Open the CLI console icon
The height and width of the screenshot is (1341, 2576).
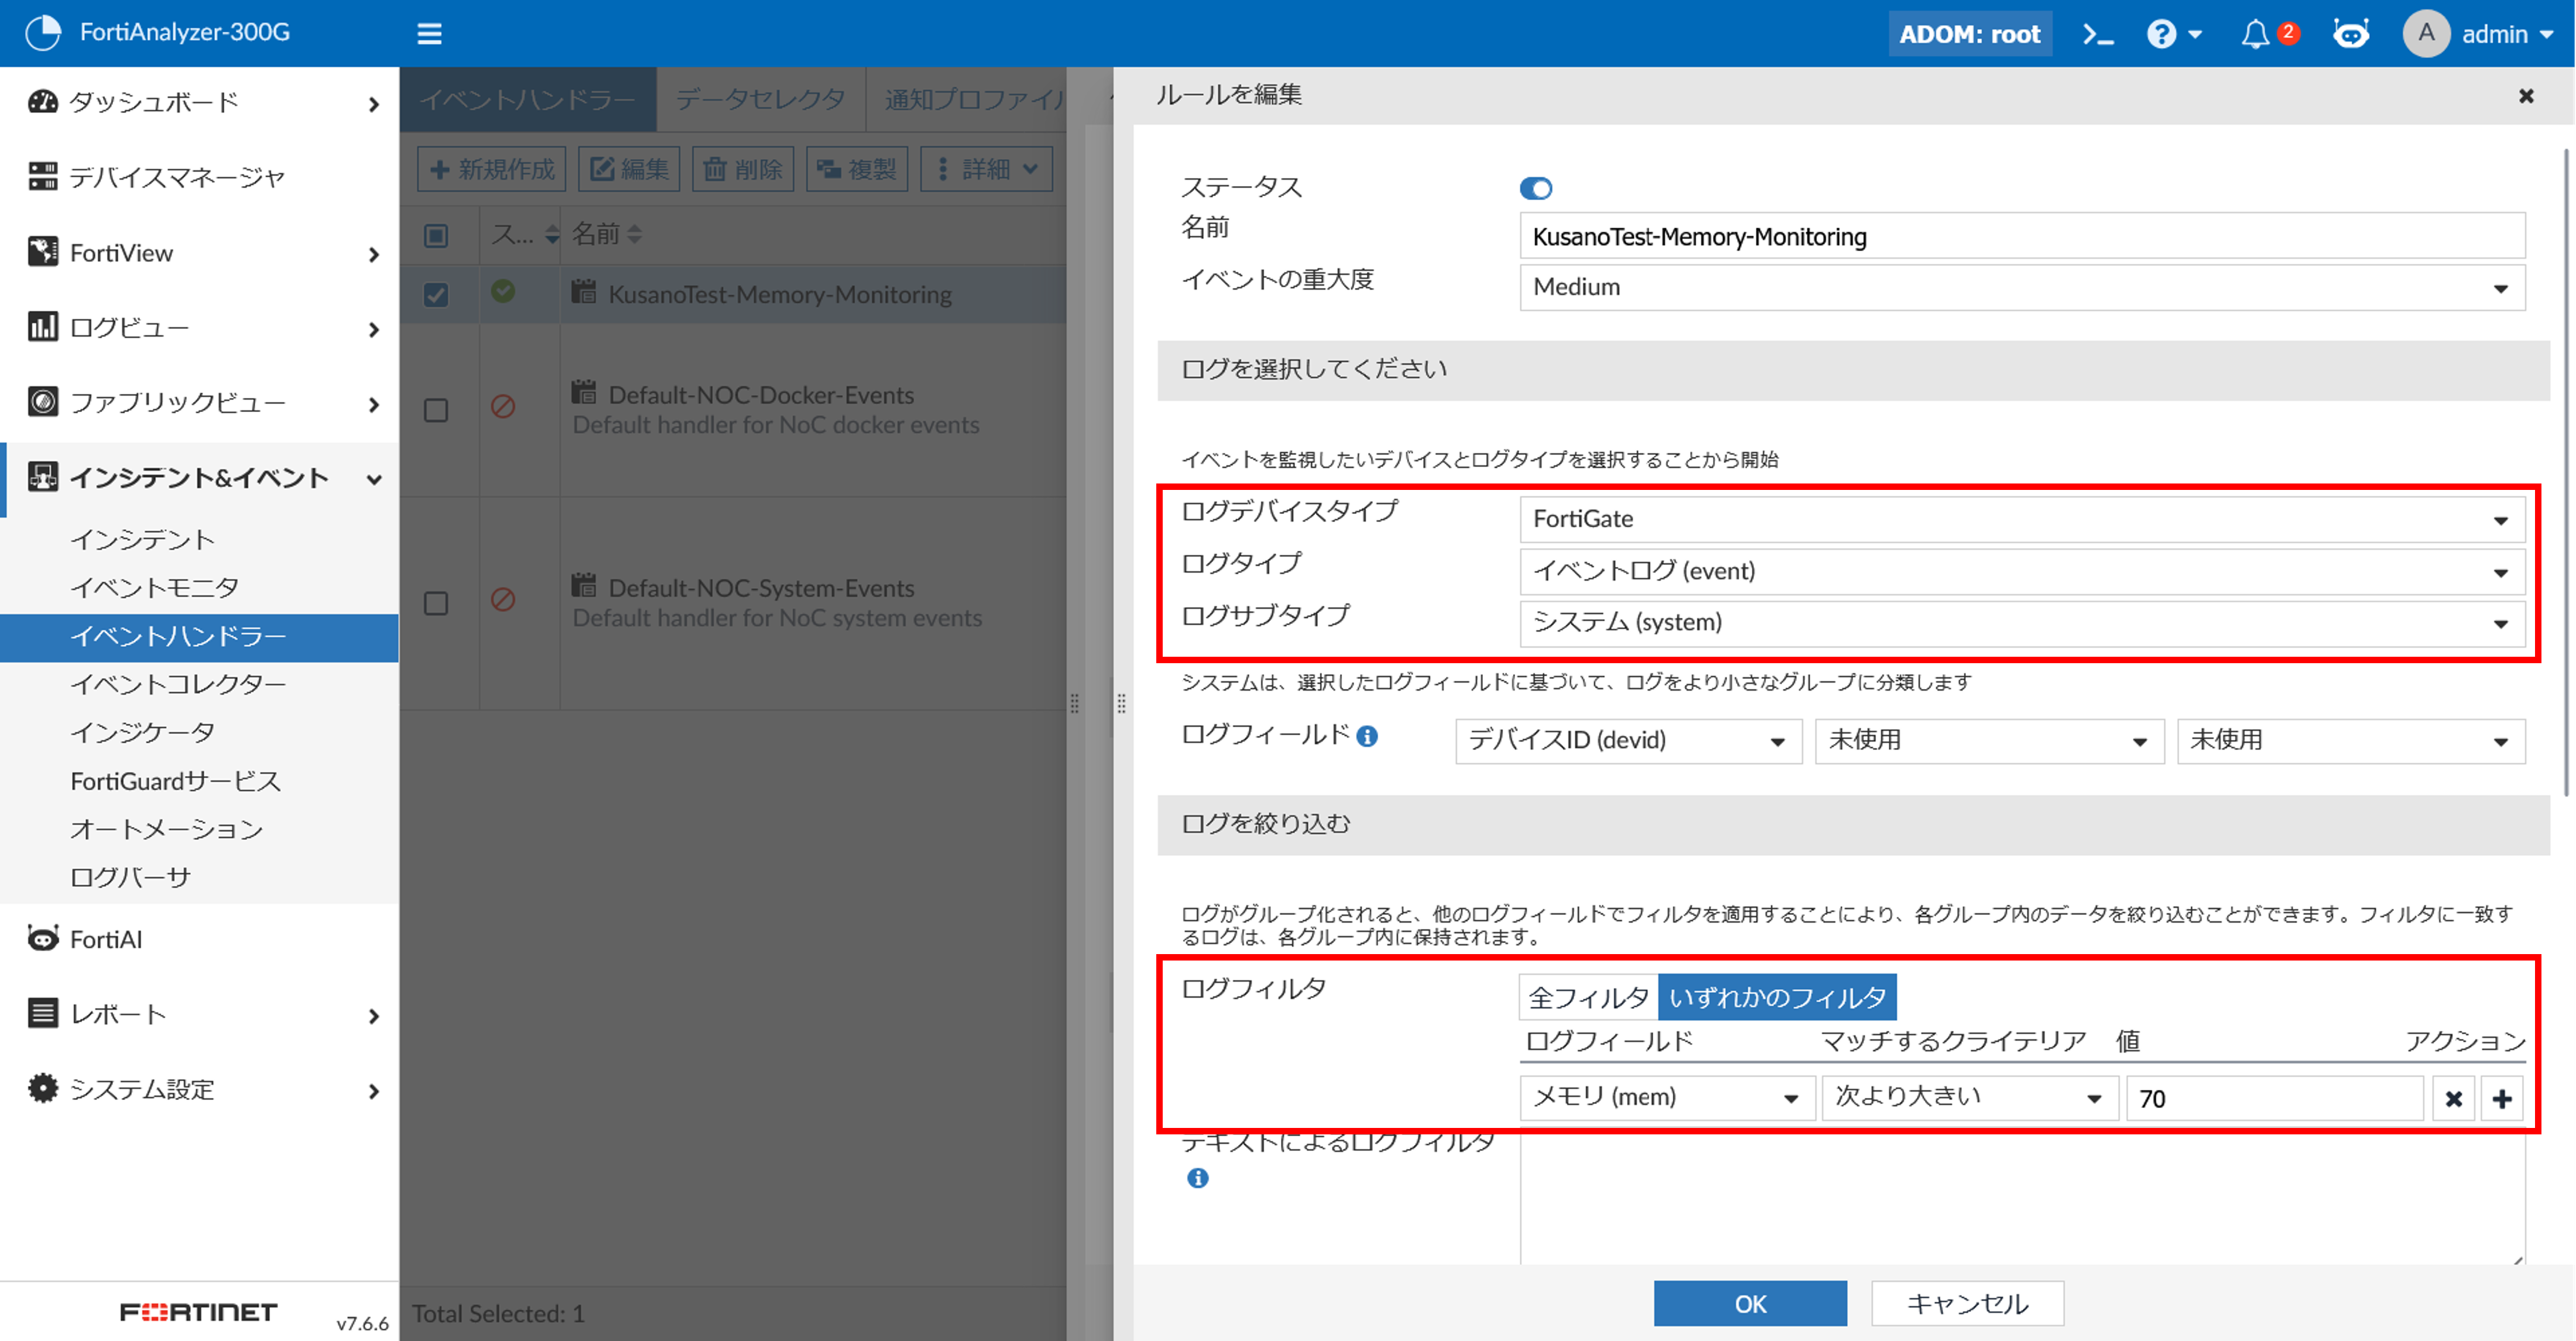(x=2097, y=34)
